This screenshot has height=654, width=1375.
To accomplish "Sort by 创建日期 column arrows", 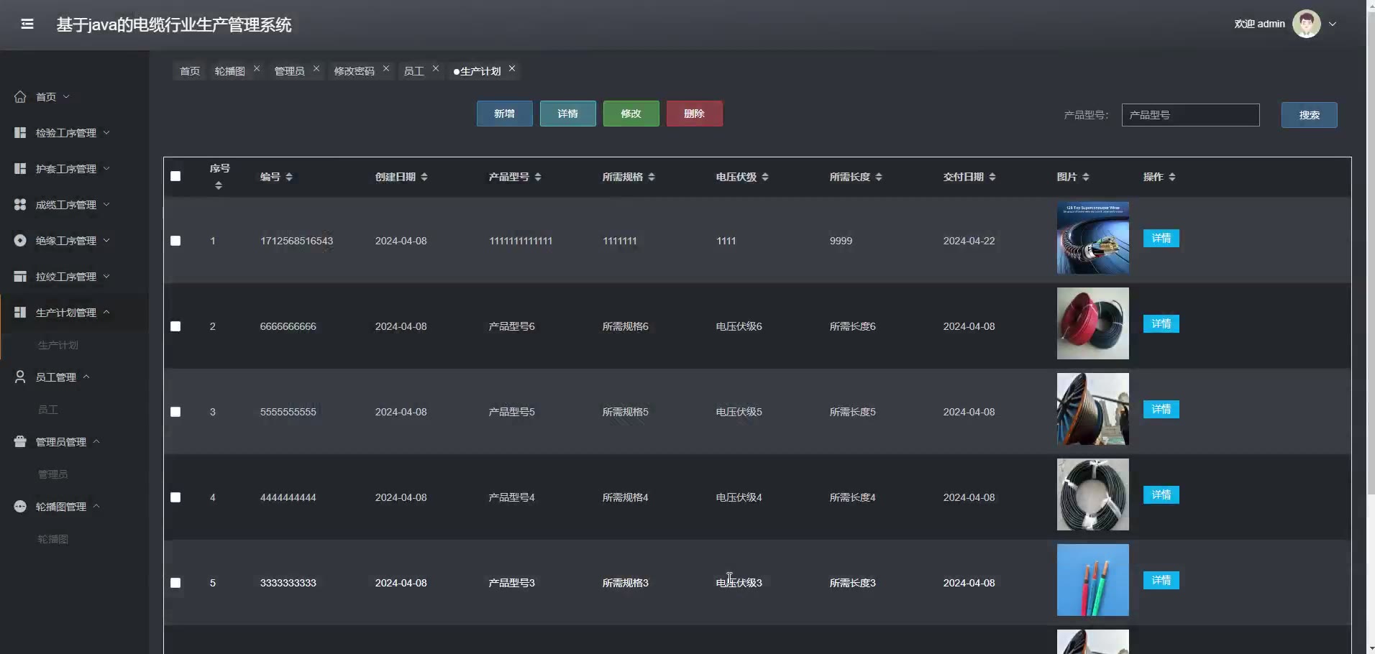I will [x=424, y=177].
